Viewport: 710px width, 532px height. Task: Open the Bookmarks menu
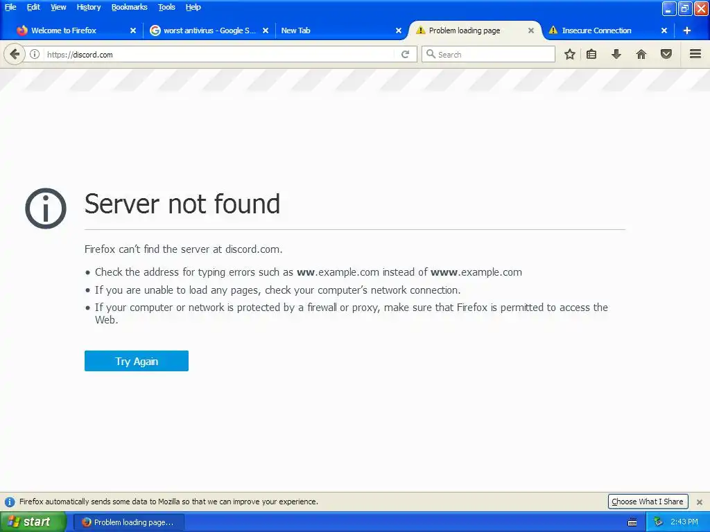[x=130, y=7]
